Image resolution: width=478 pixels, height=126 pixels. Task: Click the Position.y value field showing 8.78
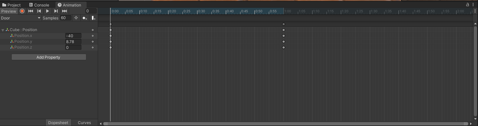click(73, 42)
